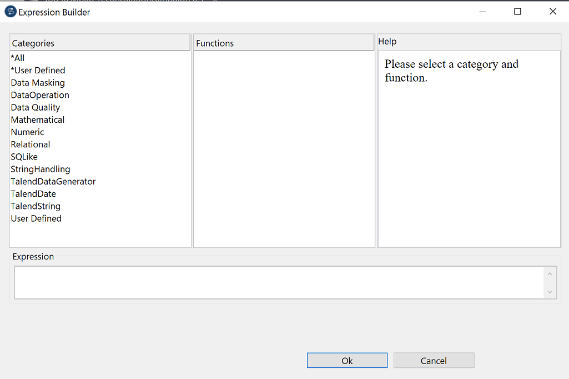569x379 pixels.
Task: Select the TalendDataGenerator category
Action: 53,181
